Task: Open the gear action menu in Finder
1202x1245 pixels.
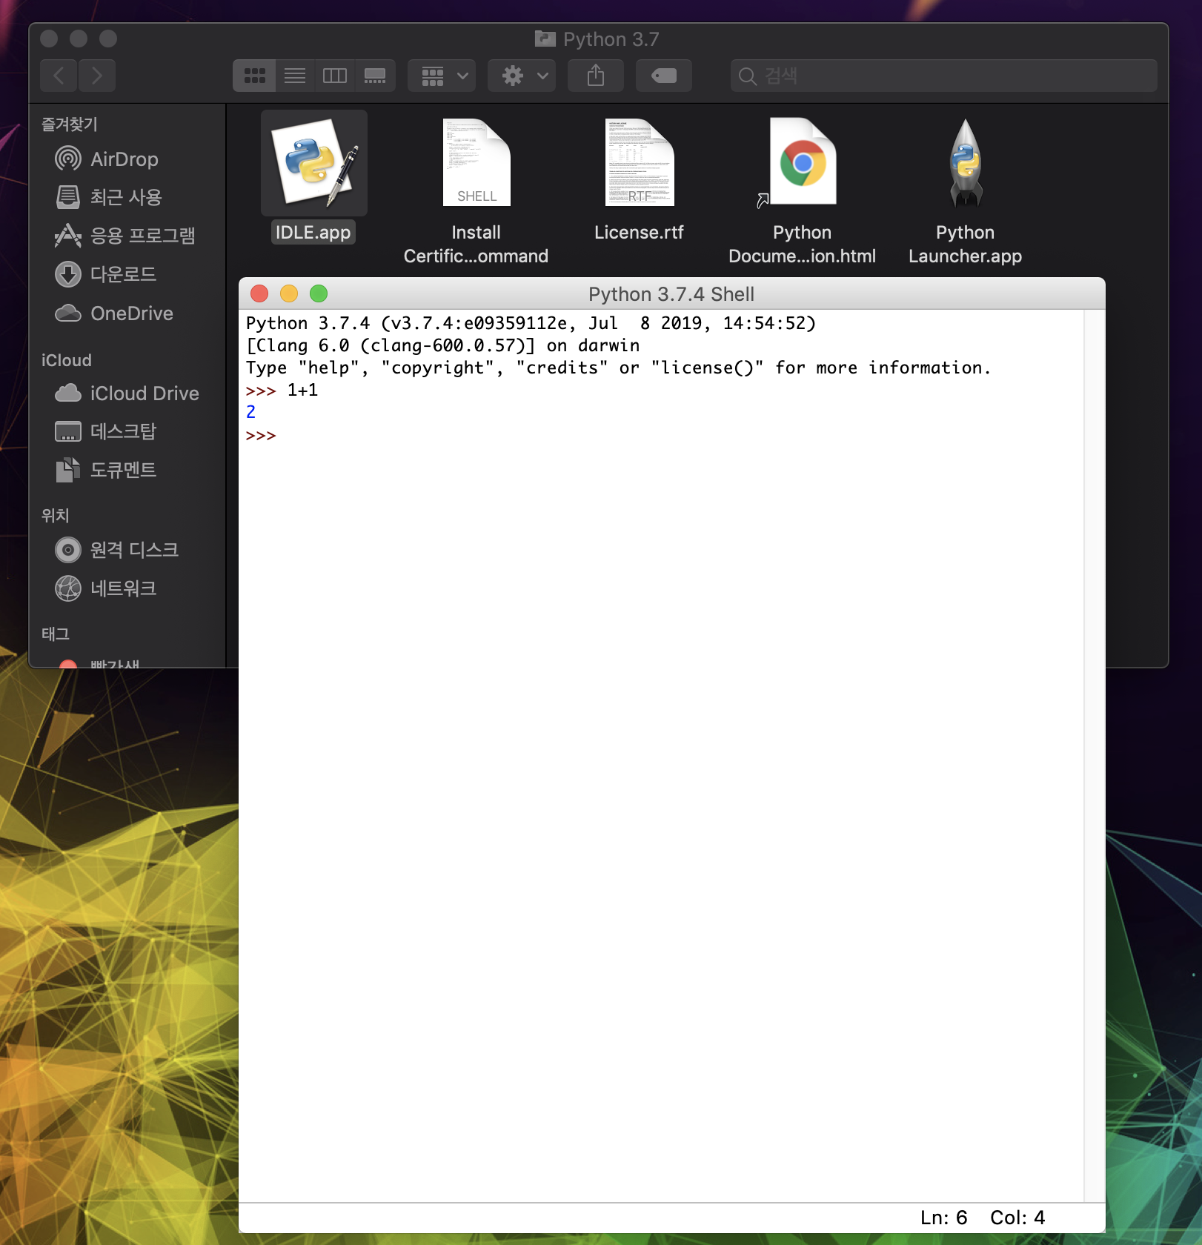Action: pyautogui.click(x=522, y=76)
